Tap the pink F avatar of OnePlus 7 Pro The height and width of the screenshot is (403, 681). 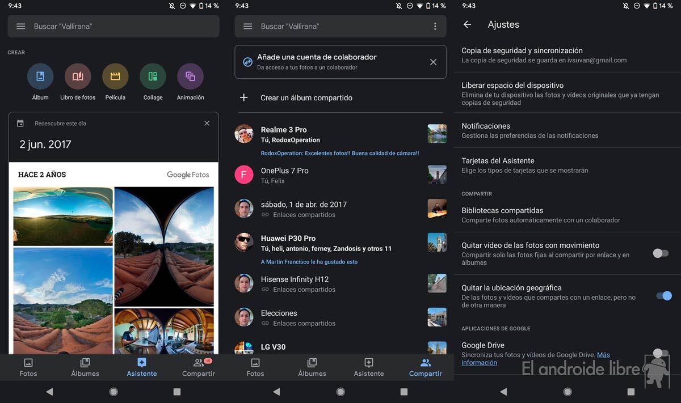click(x=244, y=175)
